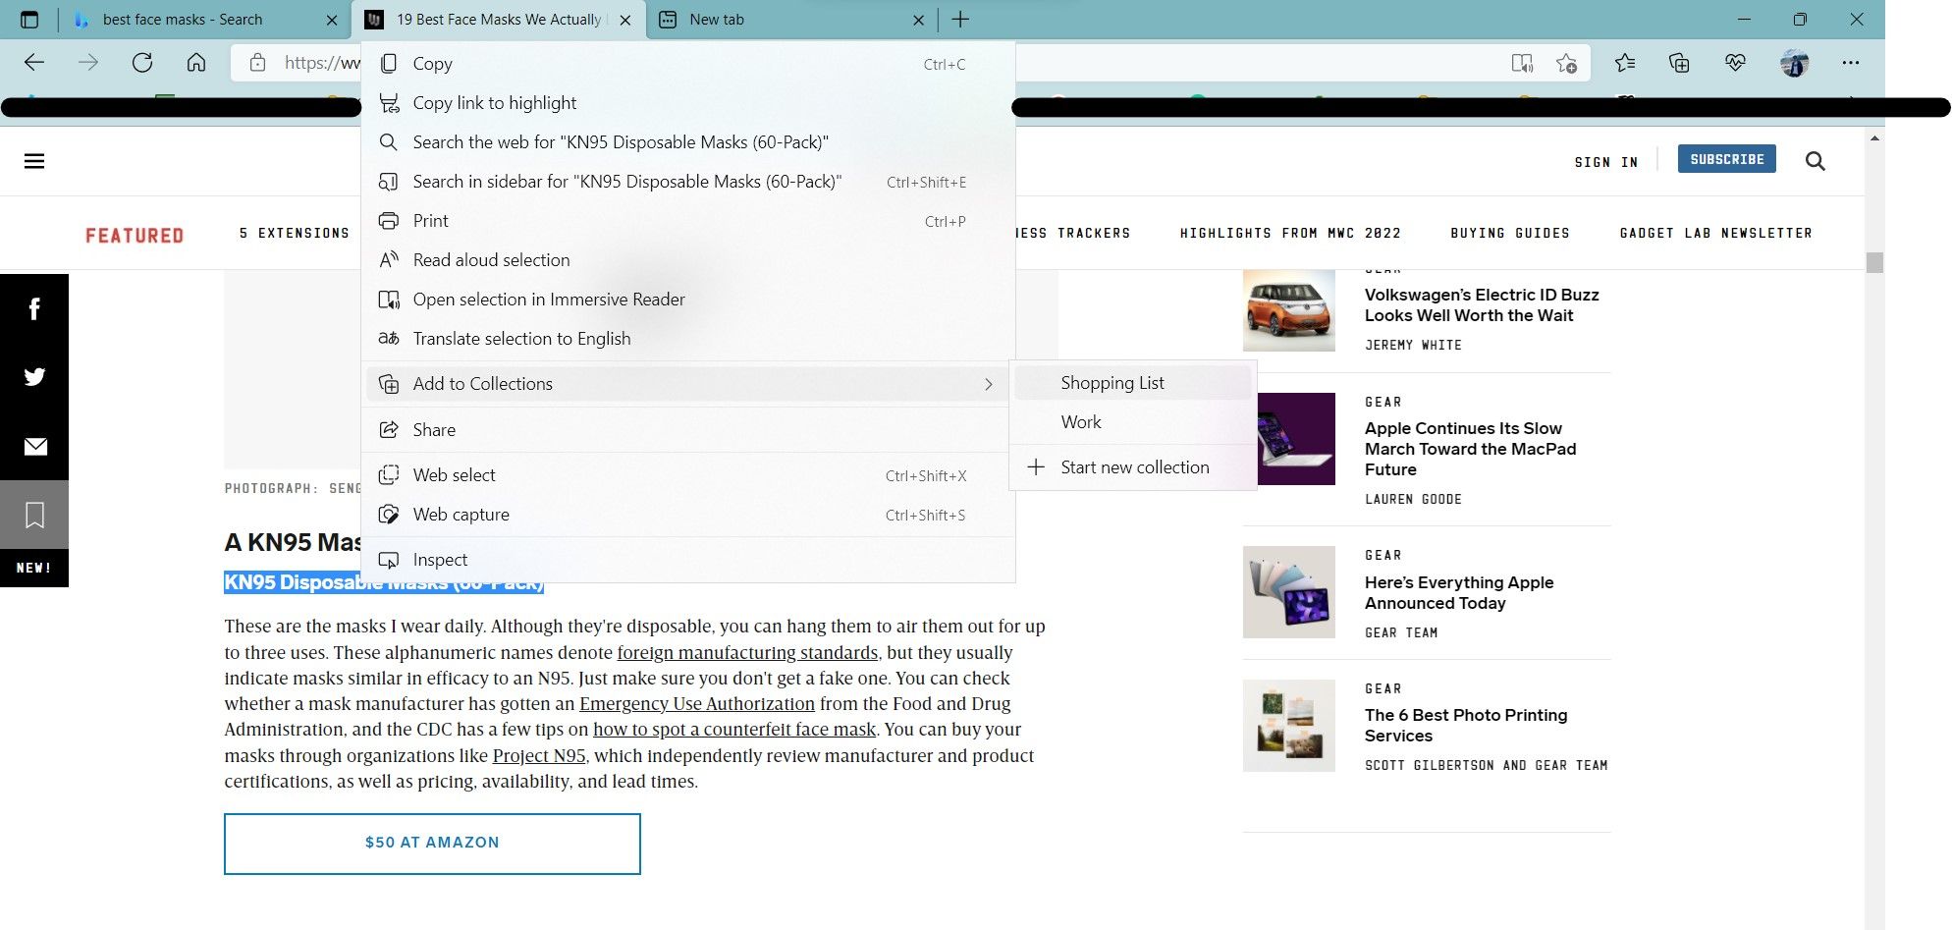Open Apple Continues Its Slow March article

click(x=1470, y=449)
